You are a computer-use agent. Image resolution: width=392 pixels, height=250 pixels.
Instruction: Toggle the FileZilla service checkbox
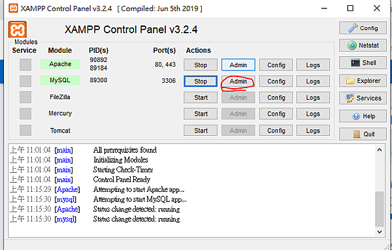(x=25, y=97)
